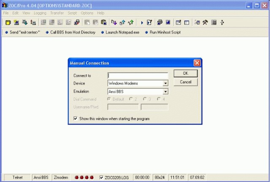Select the Default dial command radio

109,99
